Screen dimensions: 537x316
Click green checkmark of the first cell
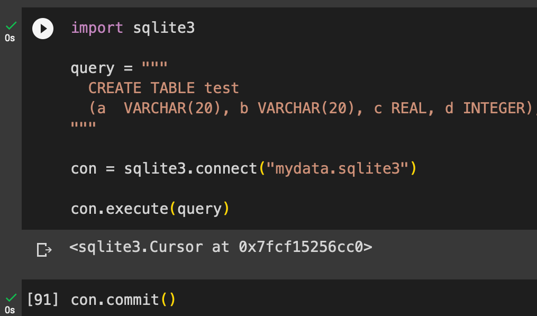pyautogui.click(x=11, y=25)
